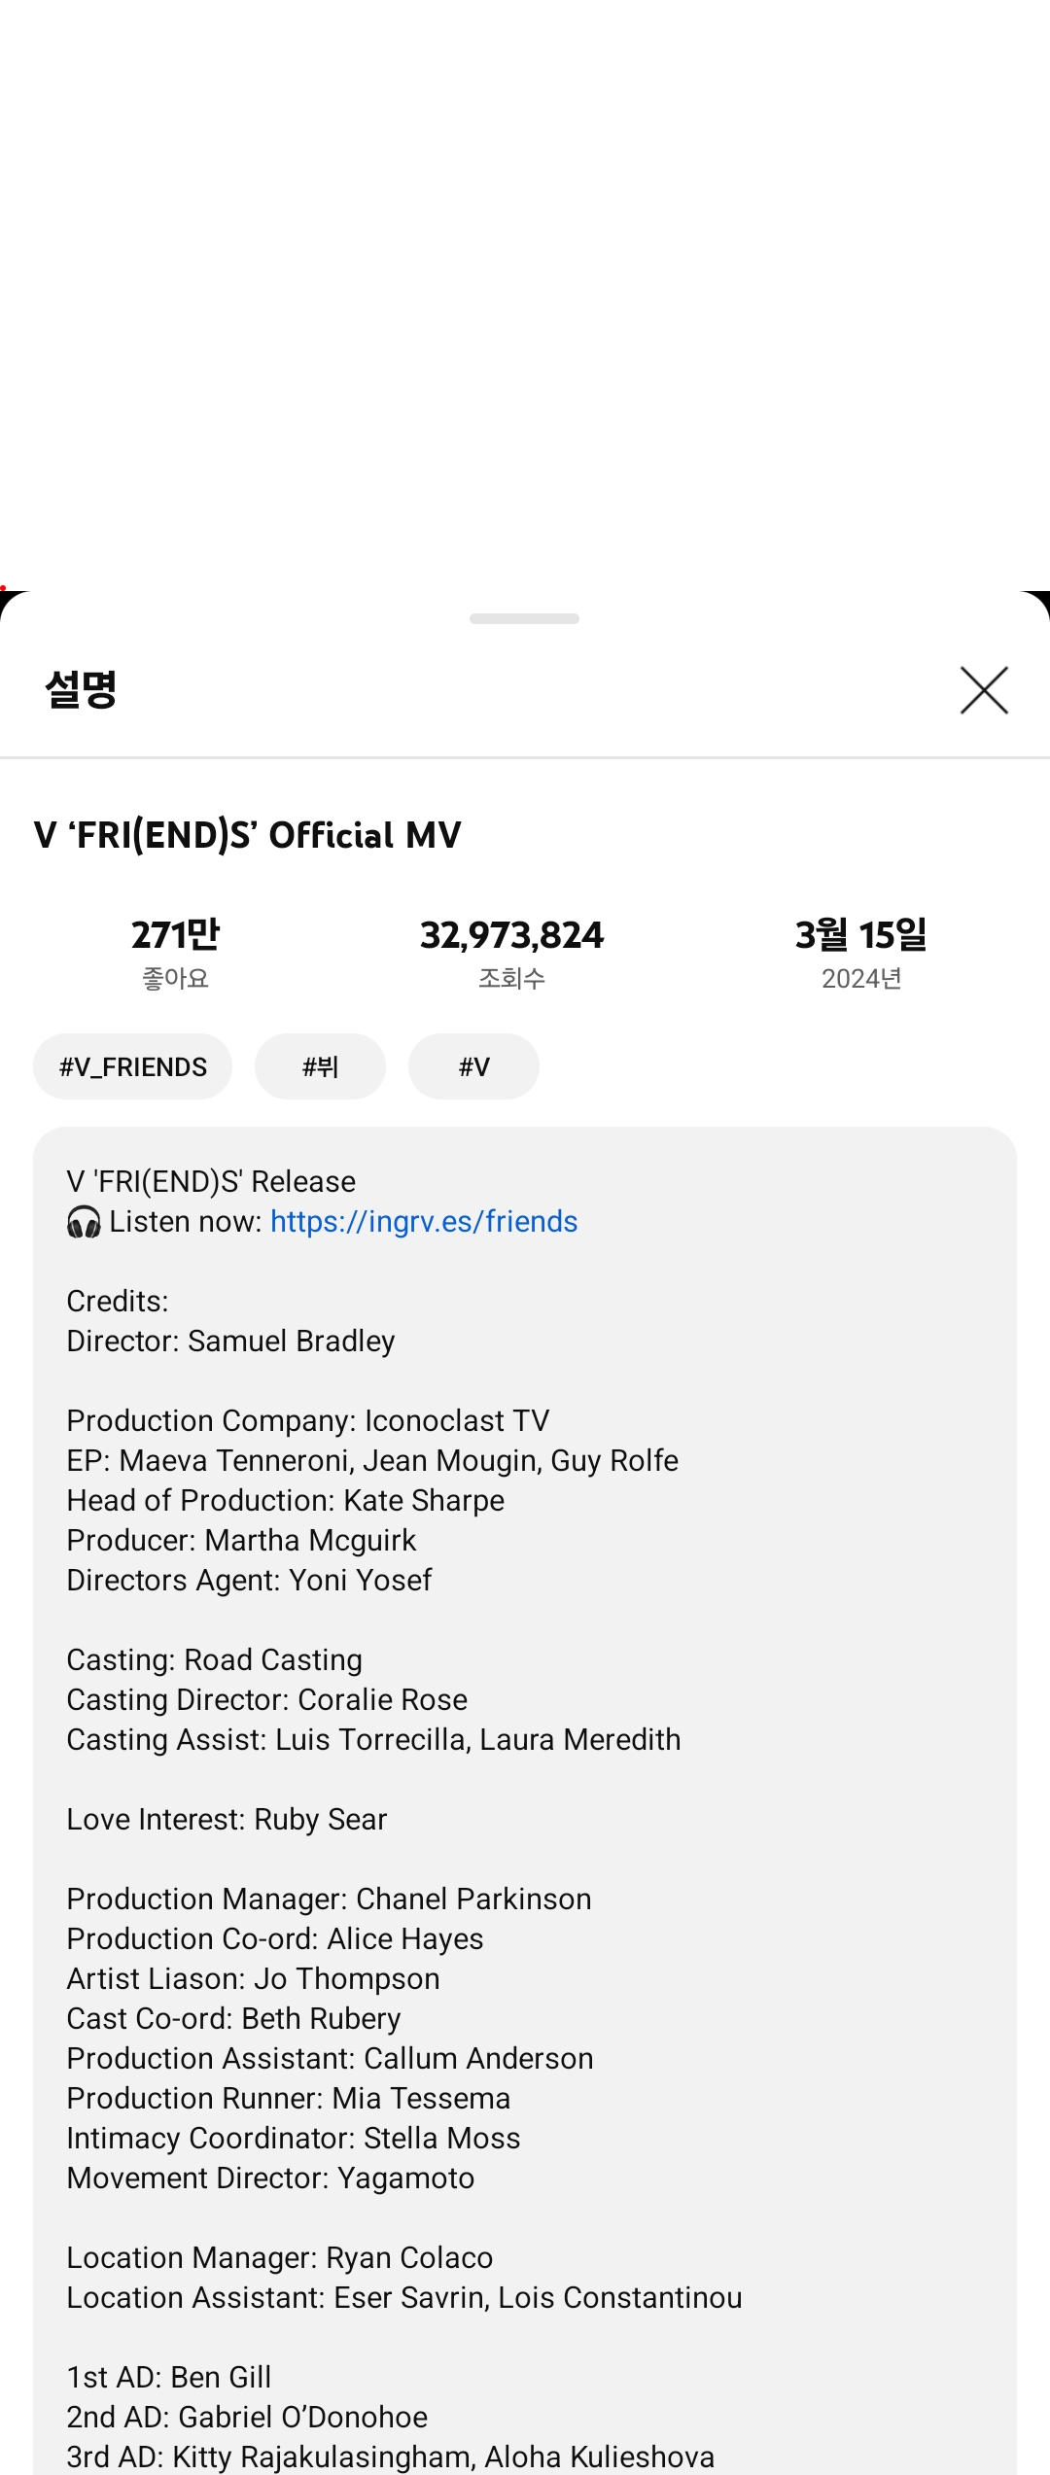
Task: Tap the #V hashtag chip
Action: [x=473, y=1066]
